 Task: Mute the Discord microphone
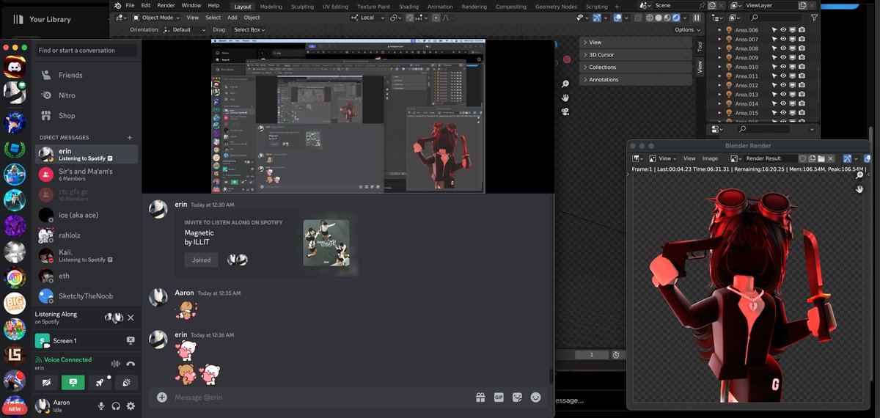[x=101, y=406]
